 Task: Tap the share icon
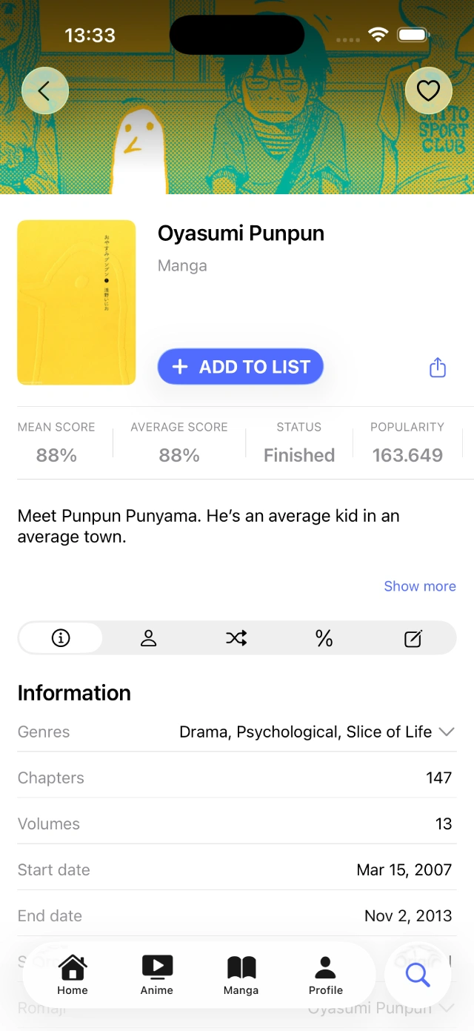[438, 368]
